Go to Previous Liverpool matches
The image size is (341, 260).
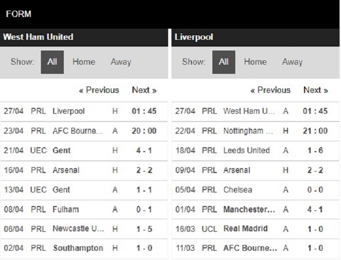[x=270, y=90]
